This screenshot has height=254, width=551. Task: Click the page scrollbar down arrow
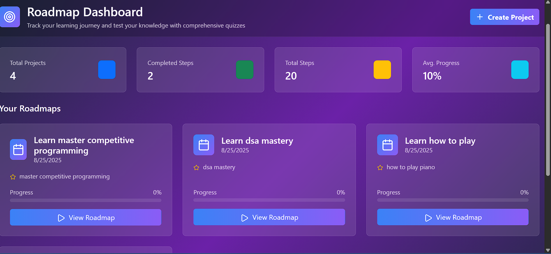pos(548,250)
